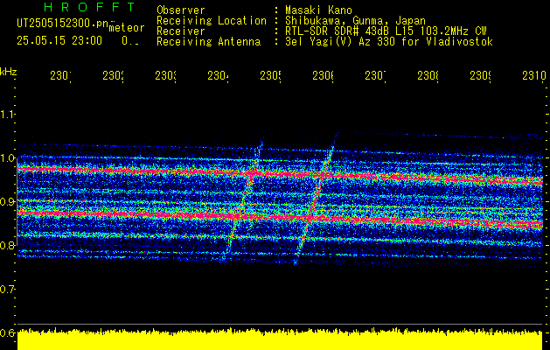Select 3el Yagi antenna description
The width and height of the screenshot is (550, 350).
389,42
